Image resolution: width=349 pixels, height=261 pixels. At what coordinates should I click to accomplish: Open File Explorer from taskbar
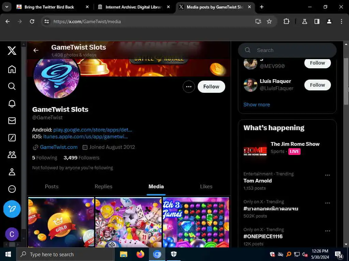(x=123, y=254)
